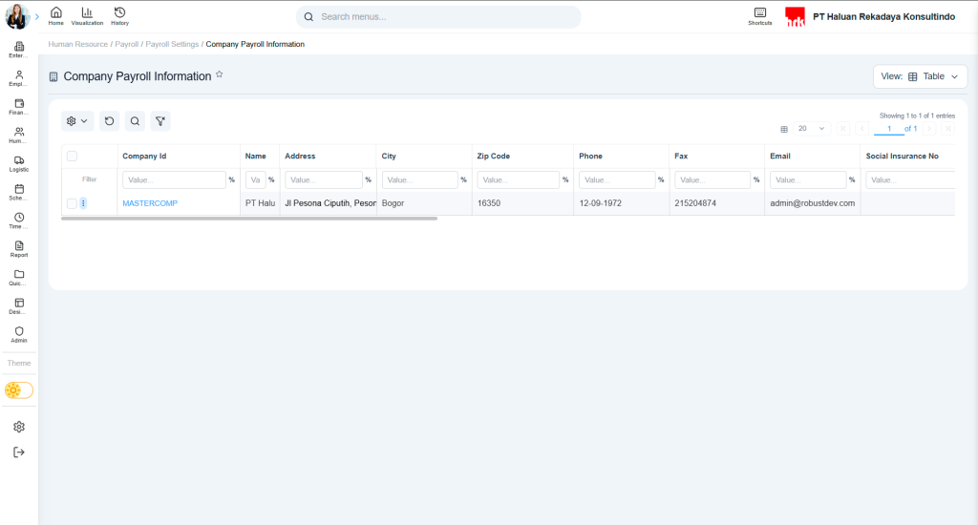Check the select-all checkbox in table header
Viewport: 978px width, 525px height.
(x=72, y=157)
